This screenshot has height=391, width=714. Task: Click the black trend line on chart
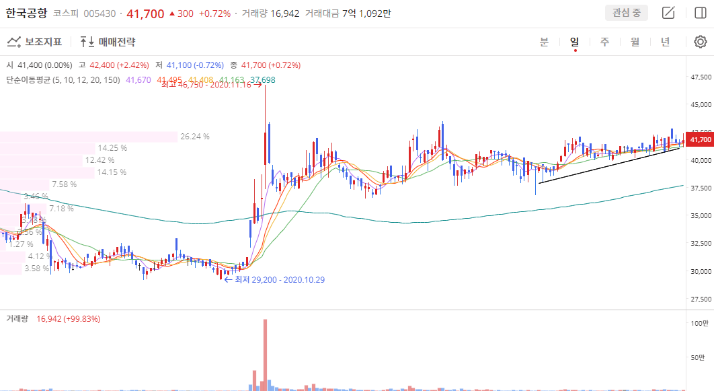[609, 166]
